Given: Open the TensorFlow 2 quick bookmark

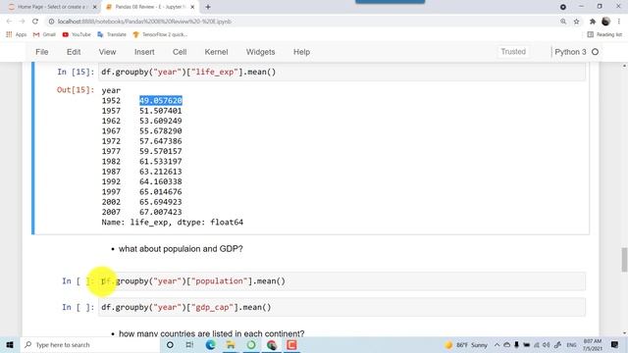Looking at the screenshot, I should coord(160,35).
